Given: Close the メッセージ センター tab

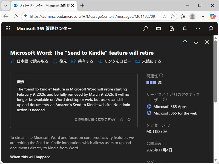Looking at the screenshot, I should click(x=73, y=5).
